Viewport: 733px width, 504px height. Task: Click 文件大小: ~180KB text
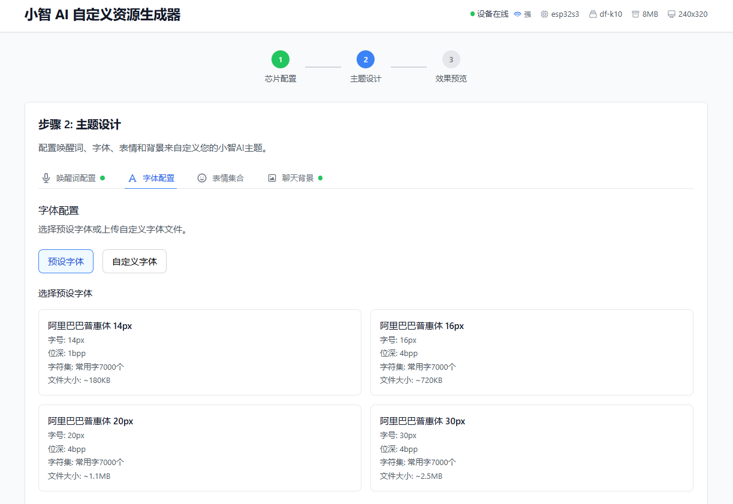click(x=79, y=380)
